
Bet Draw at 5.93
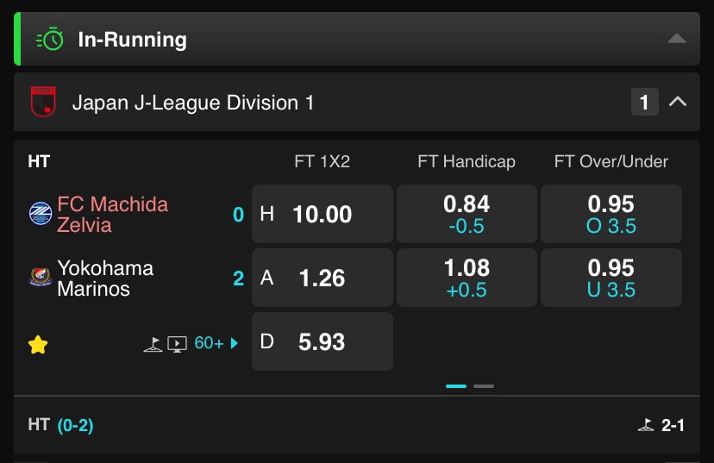[x=323, y=341]
